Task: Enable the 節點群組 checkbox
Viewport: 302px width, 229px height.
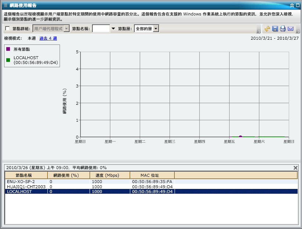Action: pyautogui.click(x=6, y=28)
